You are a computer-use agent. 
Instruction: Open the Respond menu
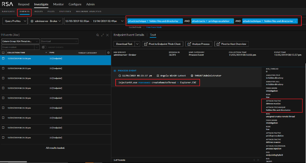tap(24, 4)
